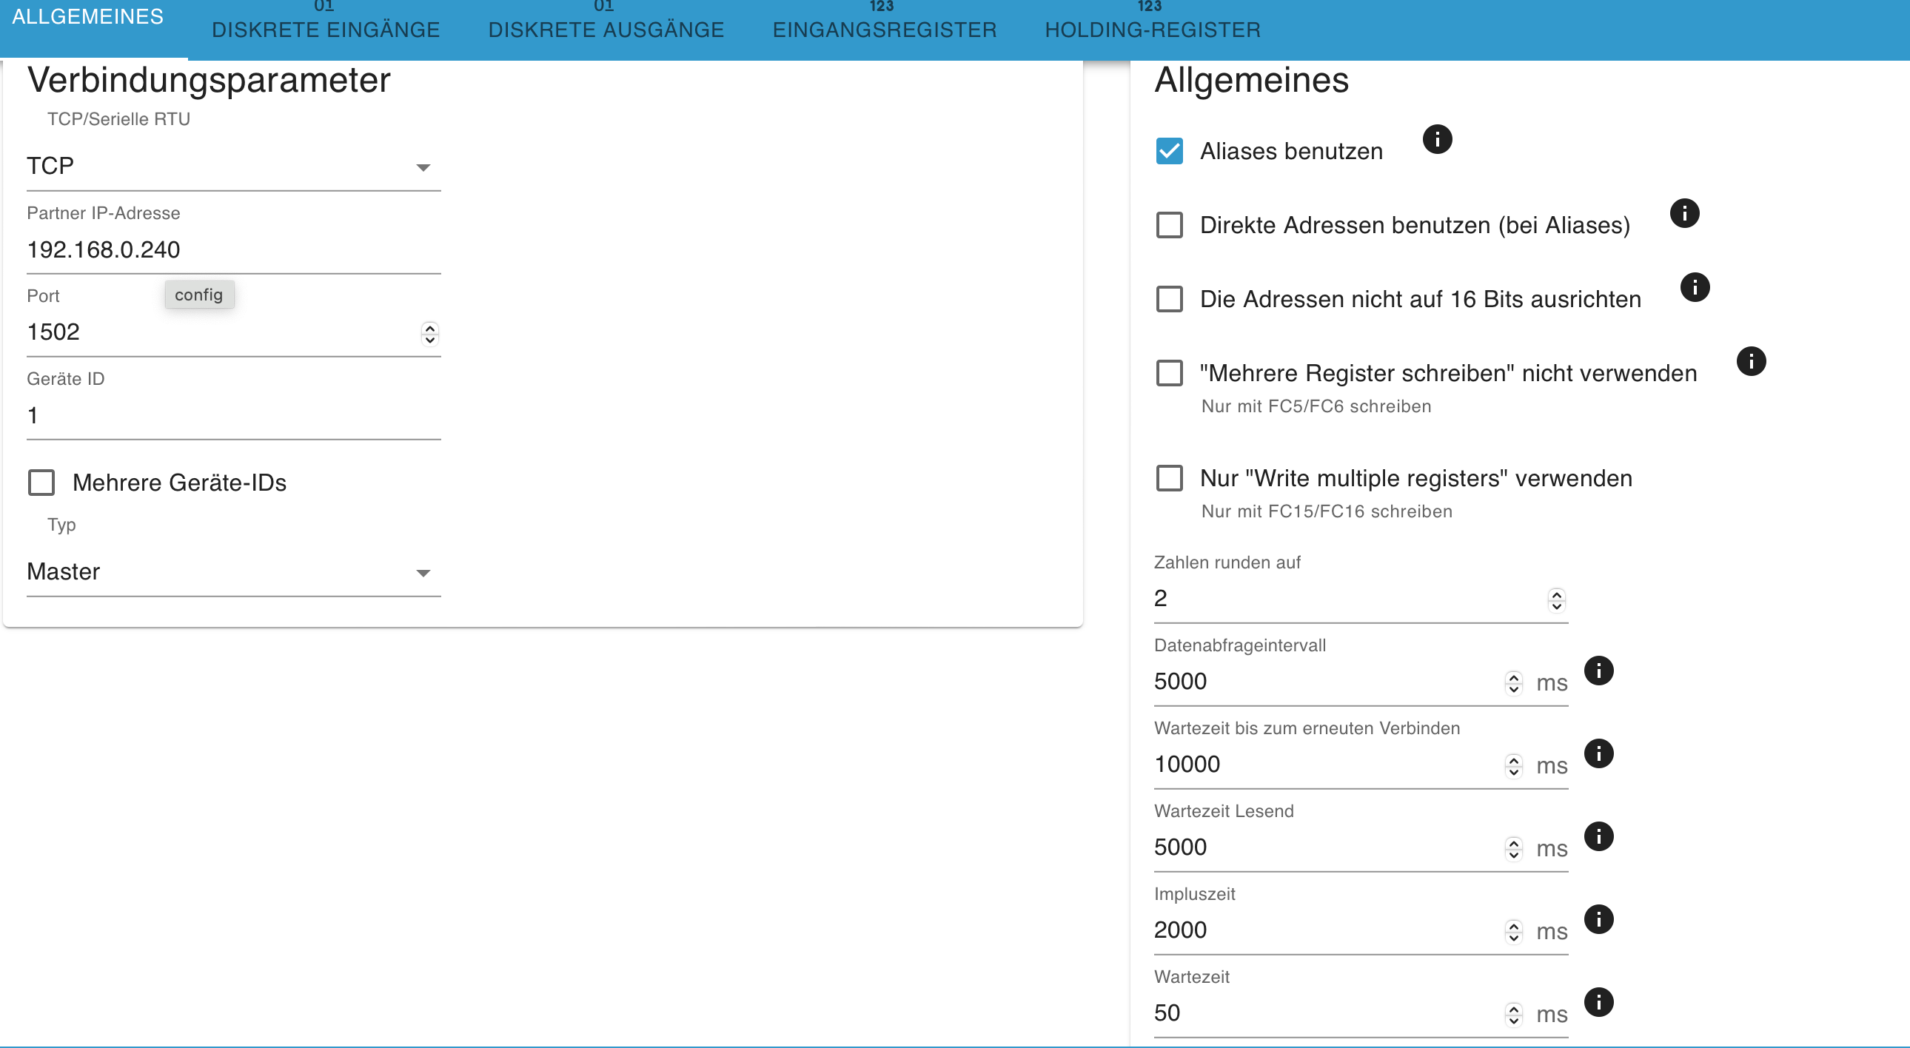Show info for Mehrere Register schreiben option
The height and width of the screenshot is (1048, 1910).
pyautogui.click(x=1751, y=362)
